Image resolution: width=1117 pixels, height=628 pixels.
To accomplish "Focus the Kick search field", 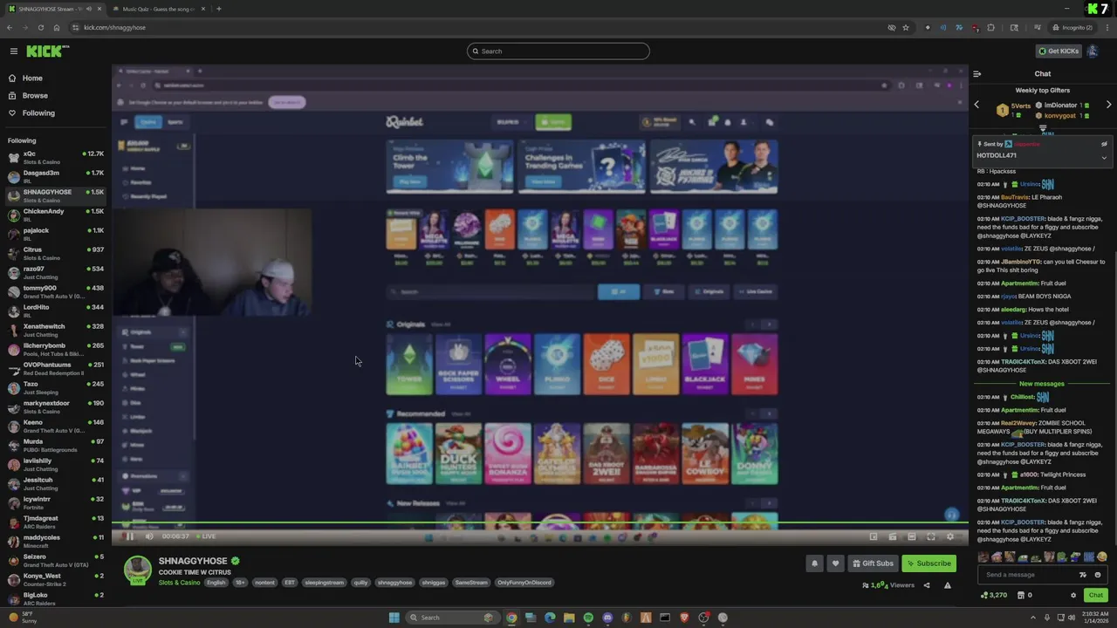I will pyautogui.click(x=558, y=51).
